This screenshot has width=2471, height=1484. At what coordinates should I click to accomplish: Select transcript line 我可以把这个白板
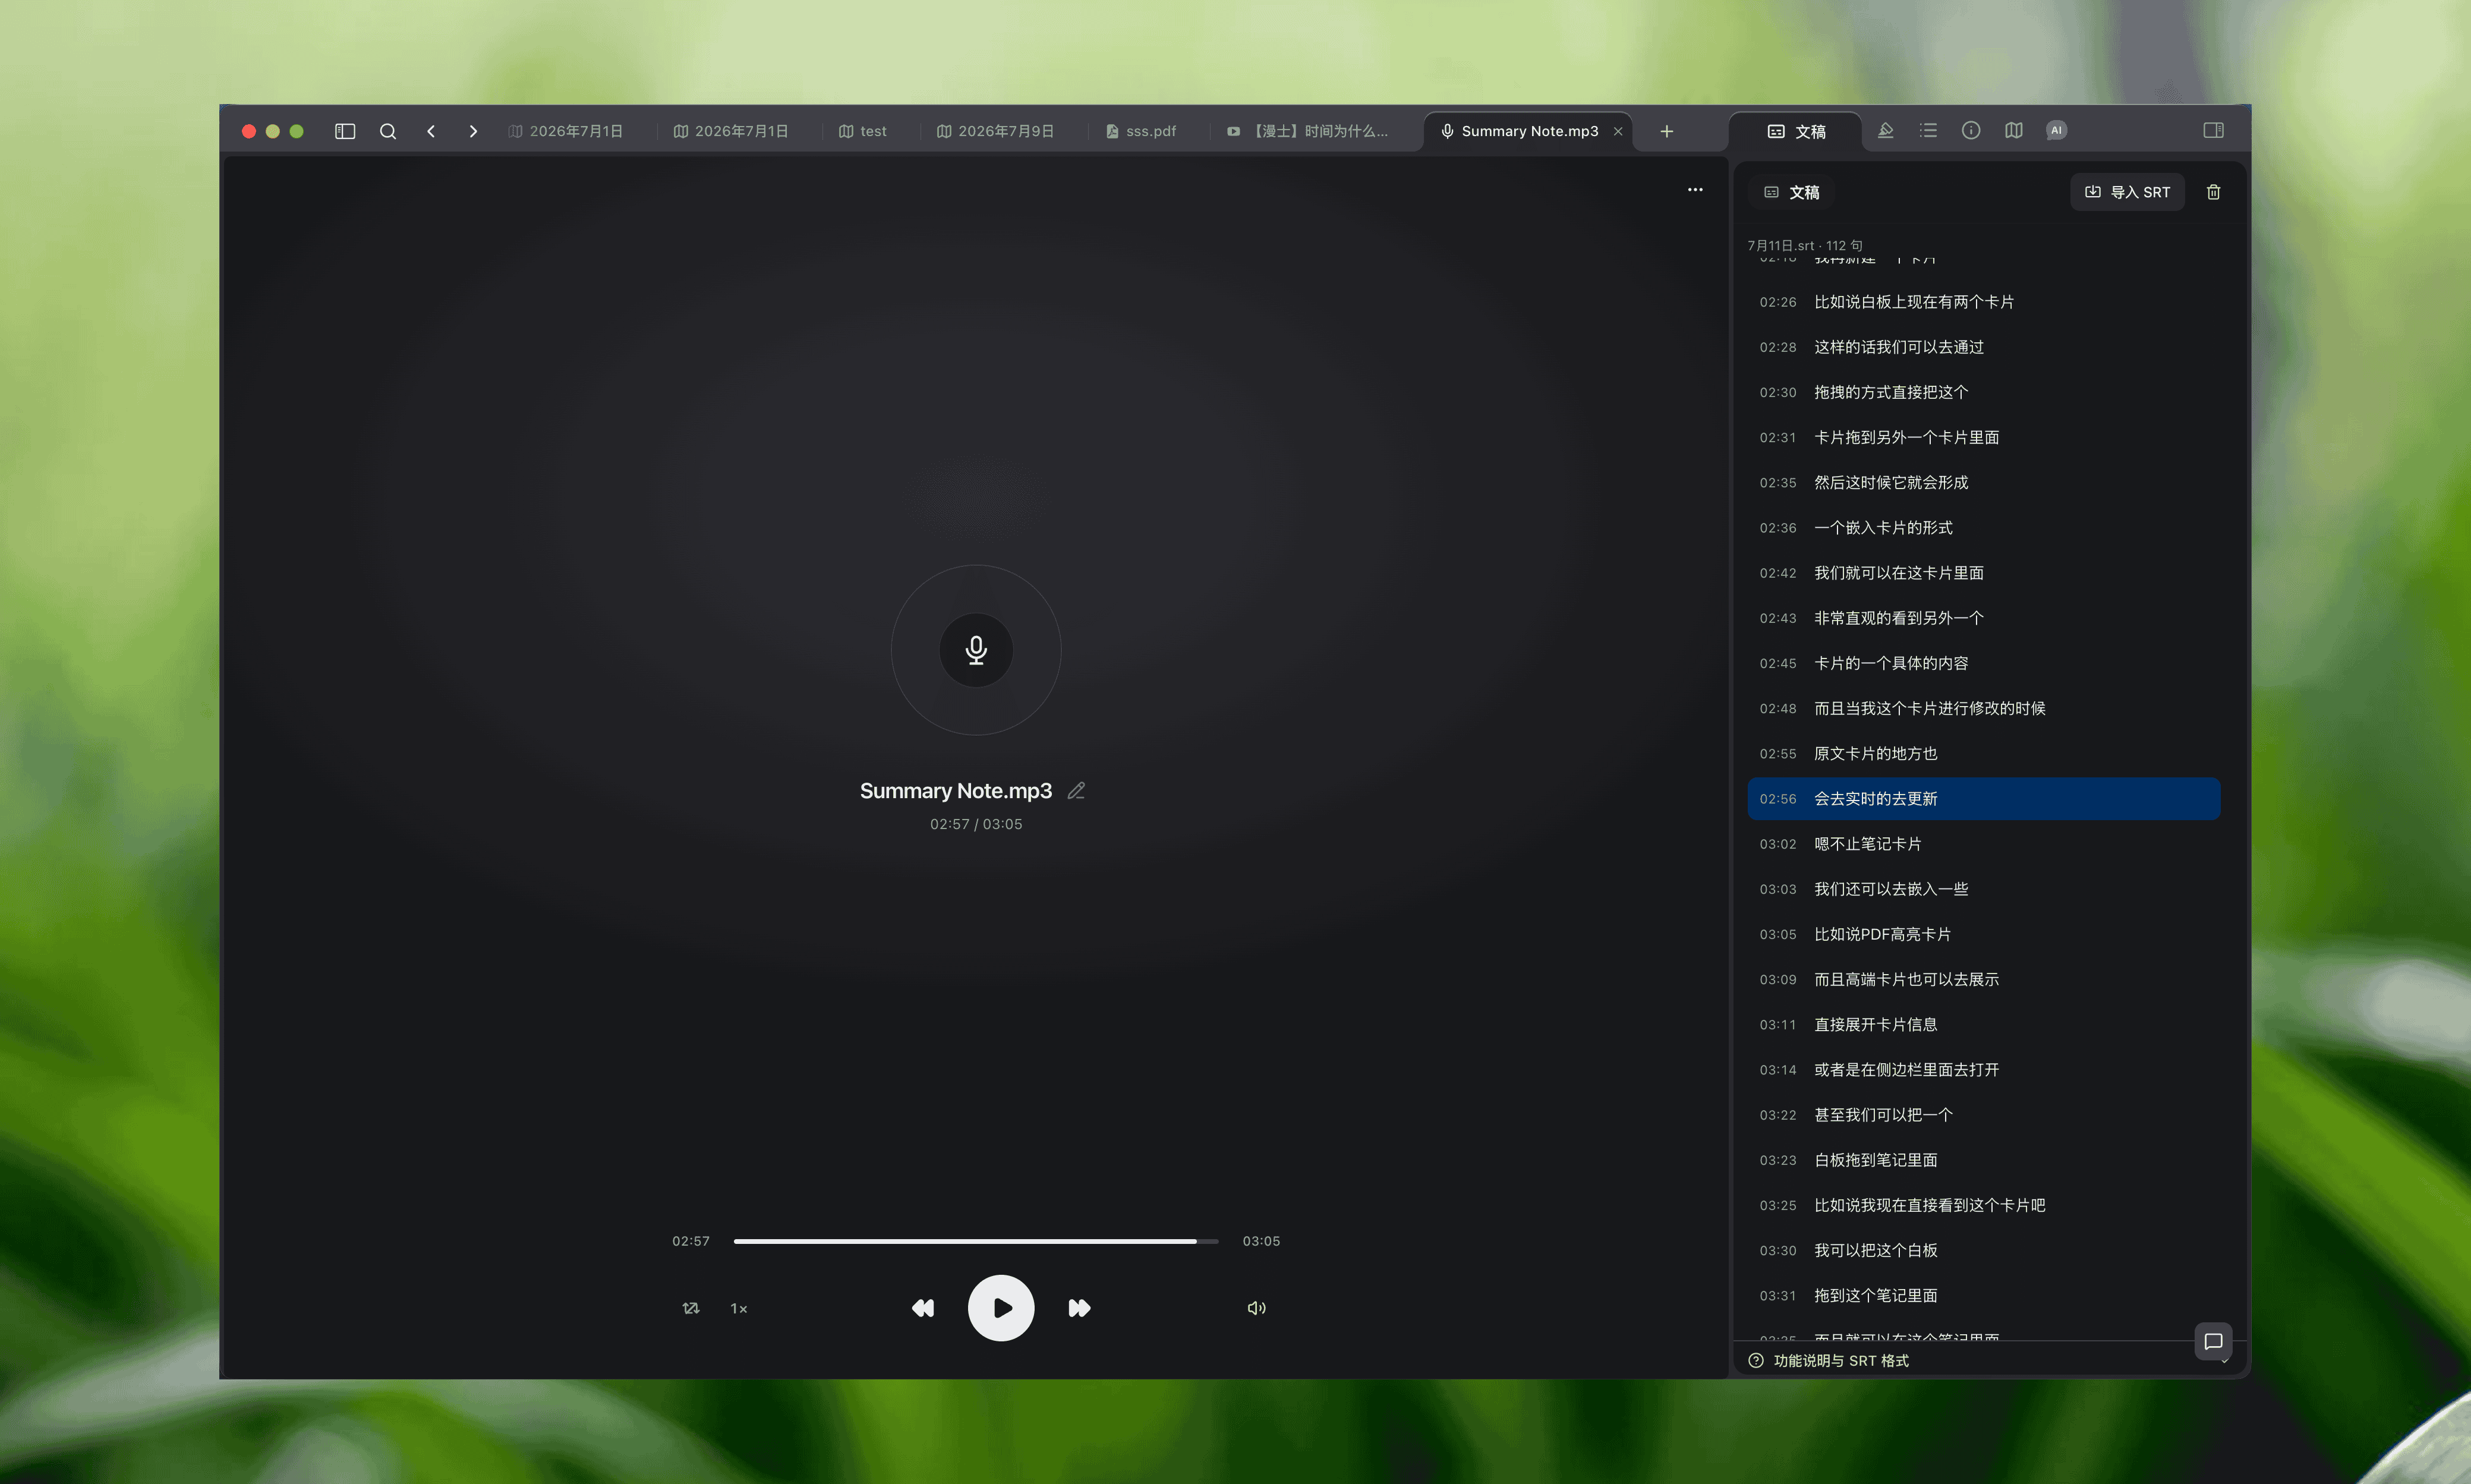click(x=1984, y=1250)
